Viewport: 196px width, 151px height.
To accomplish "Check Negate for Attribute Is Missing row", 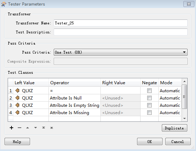I will click(x=149, y=113).
